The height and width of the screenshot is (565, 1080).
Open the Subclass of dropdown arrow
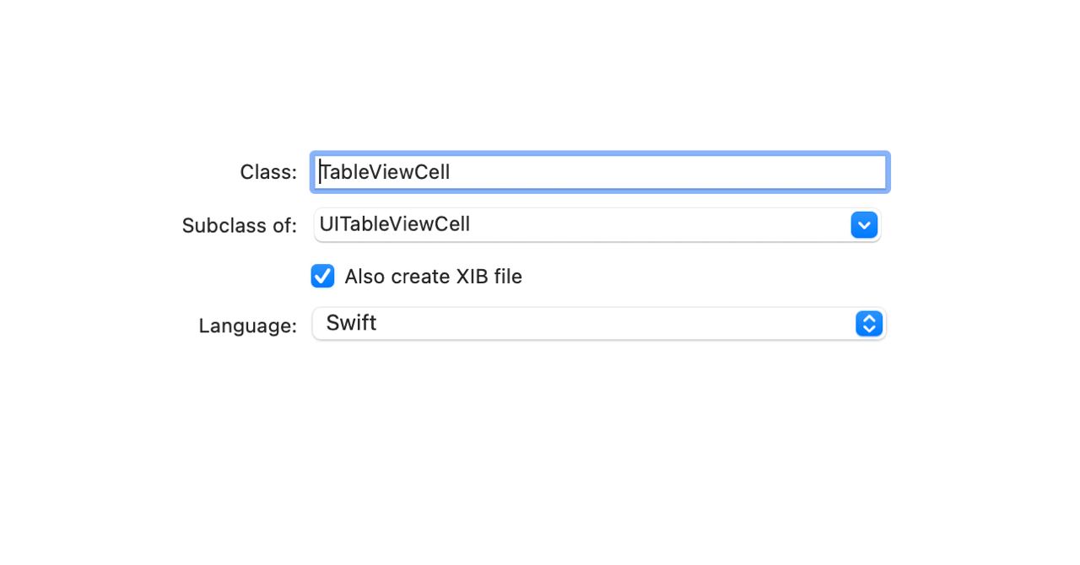click(864, 225)
